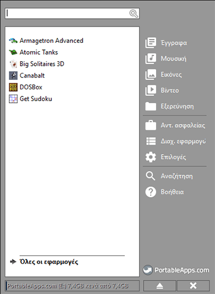Click the Atomic Tanks app icon
The width and height of the screenshot is (215, 294).
tap(13, 52)
